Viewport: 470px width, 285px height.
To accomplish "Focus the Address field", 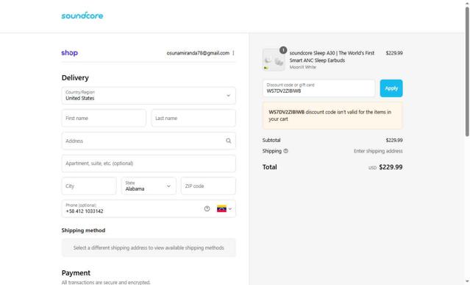I will pos(149,141).
